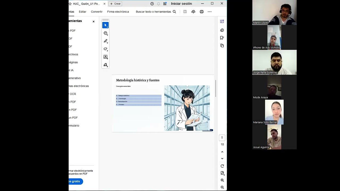
Task: Select the highlighter pen tool
Action: pyautogui.click(x=105, y=41)
